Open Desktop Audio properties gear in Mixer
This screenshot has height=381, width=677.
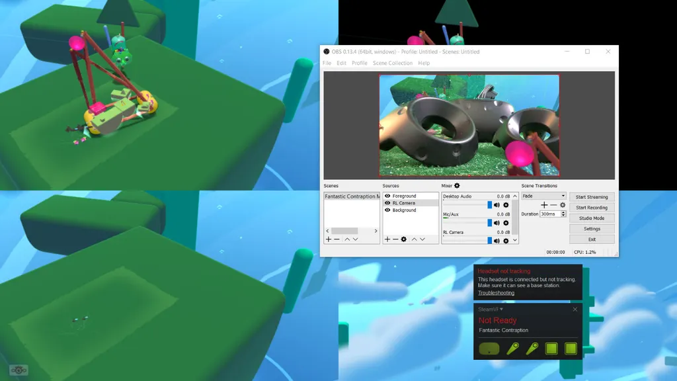coord(505,205)
